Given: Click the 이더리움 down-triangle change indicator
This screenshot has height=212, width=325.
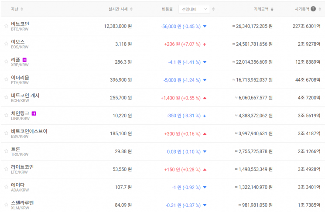Looking at the screenshot, I should click(205, 80).
